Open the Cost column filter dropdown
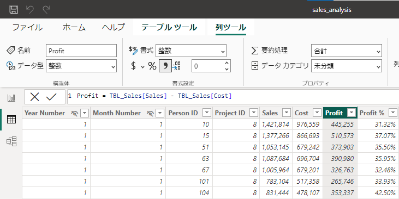 click(x=317, y=113)
